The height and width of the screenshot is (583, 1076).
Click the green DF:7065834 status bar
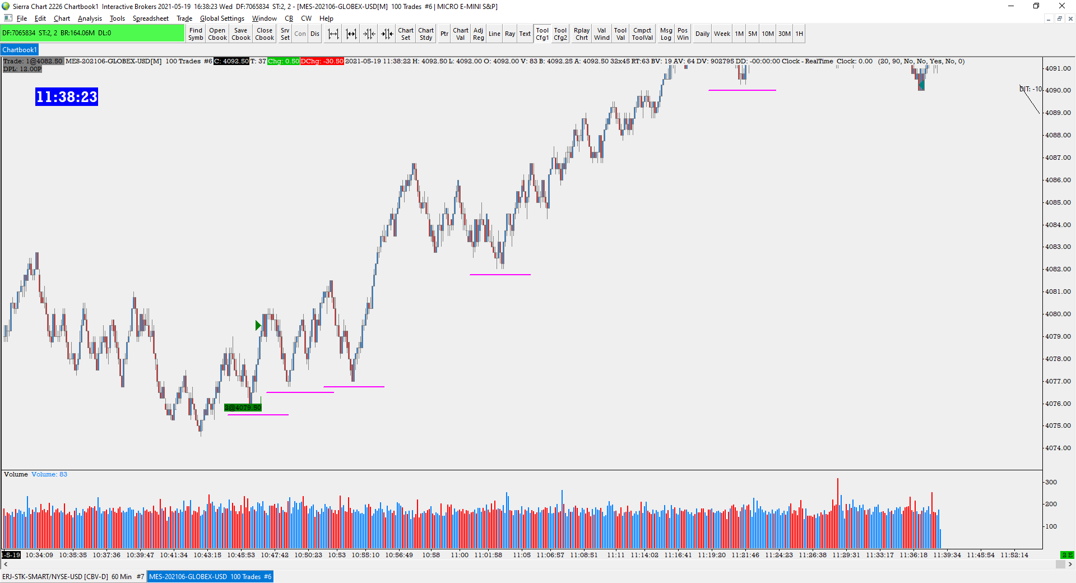(92, 33)
